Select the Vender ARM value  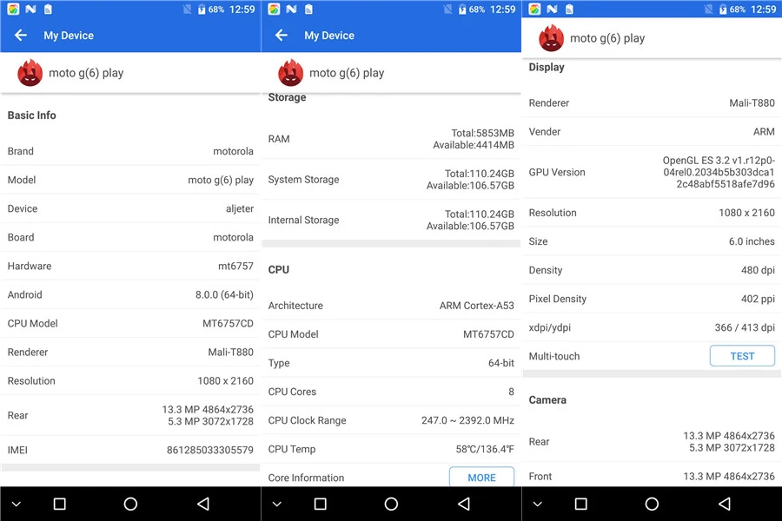point(764,132)
